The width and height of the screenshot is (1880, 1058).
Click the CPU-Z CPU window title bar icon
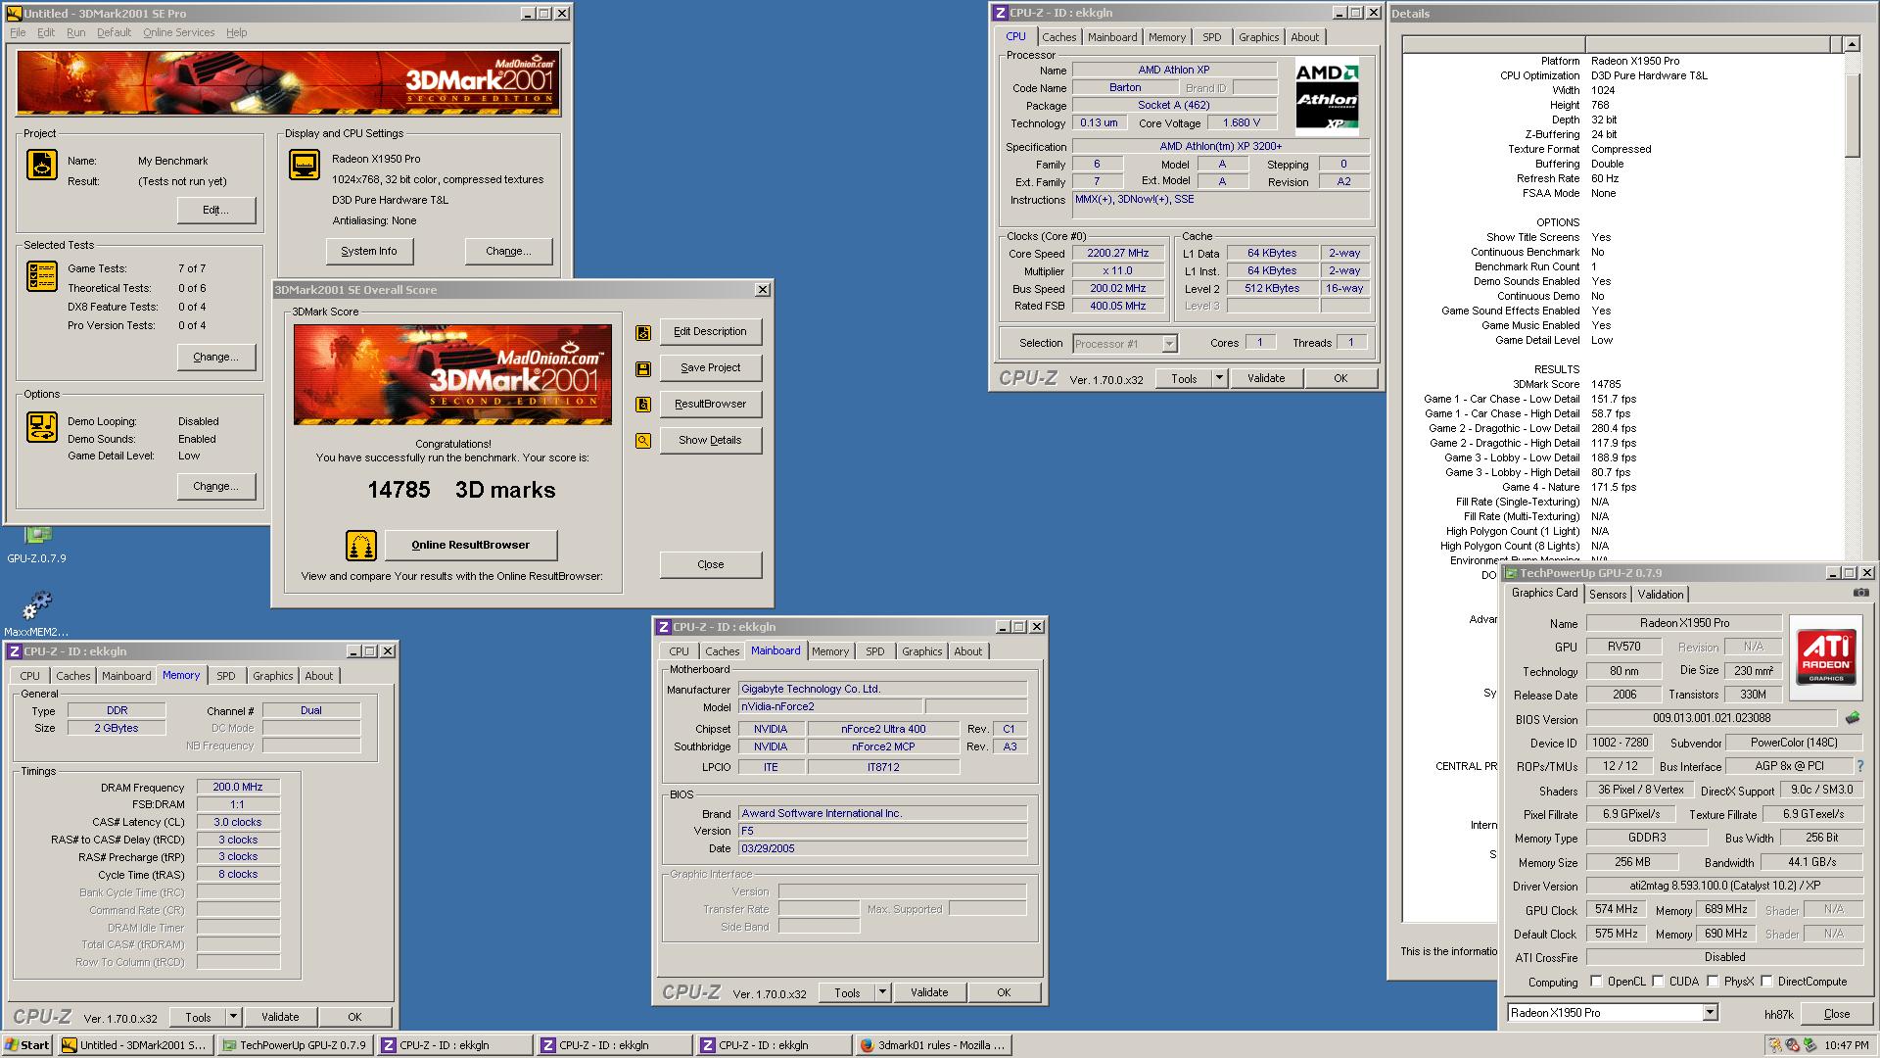coord(1000,13)
